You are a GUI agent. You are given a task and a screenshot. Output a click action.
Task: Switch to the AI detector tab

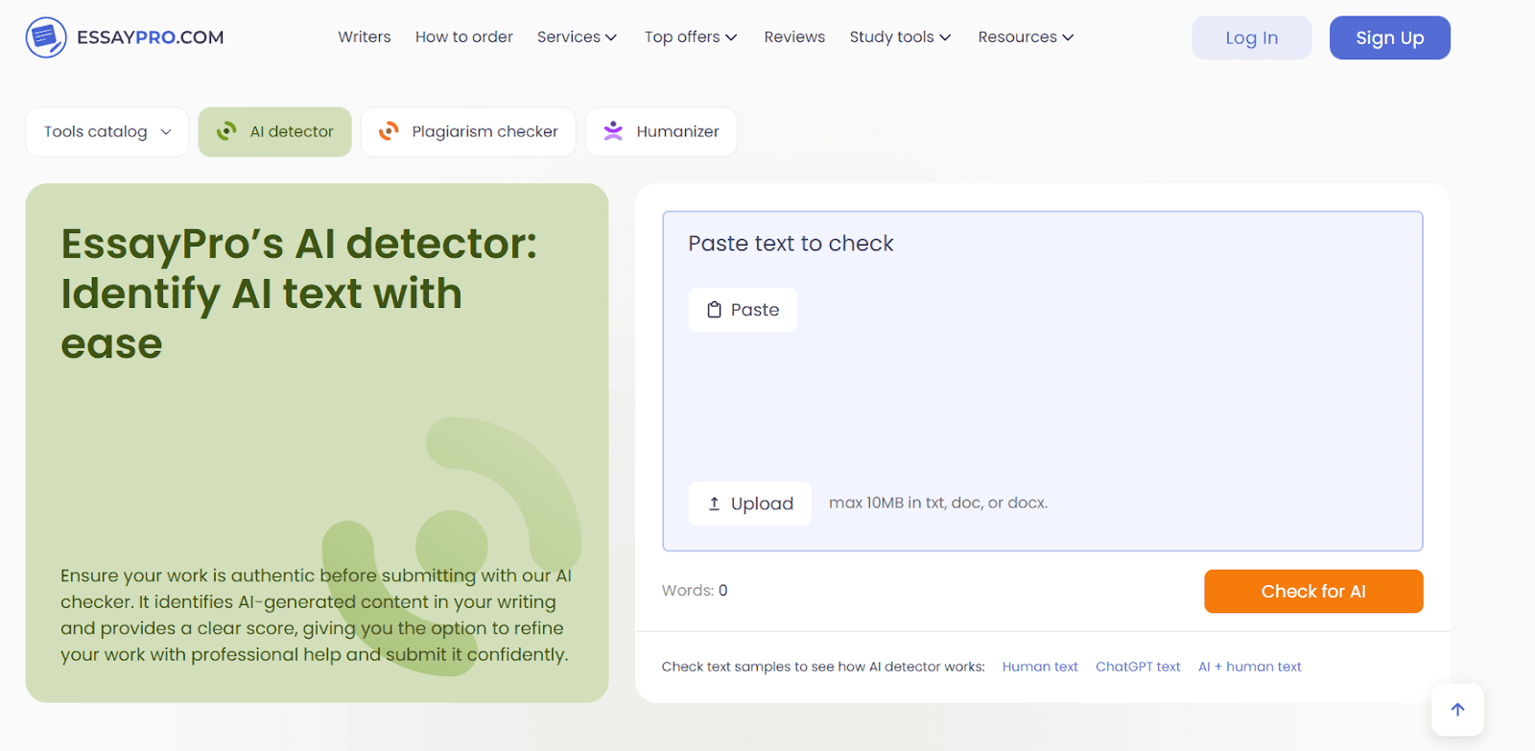[x=275, y=131]
